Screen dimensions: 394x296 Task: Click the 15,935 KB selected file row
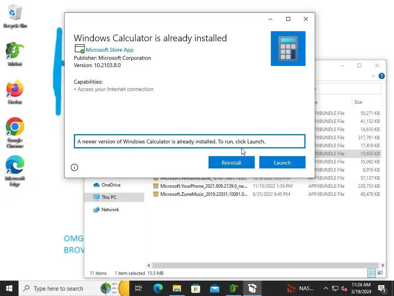tap(348, 153)
